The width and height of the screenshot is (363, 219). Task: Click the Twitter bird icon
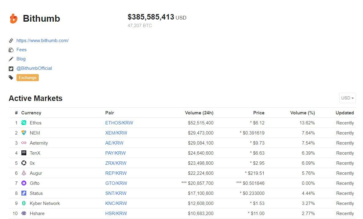tap(11, 68)
